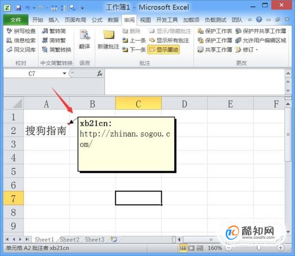295x256 pixels.
Task: Click inside the formula bar input
Action: [194, 82]
